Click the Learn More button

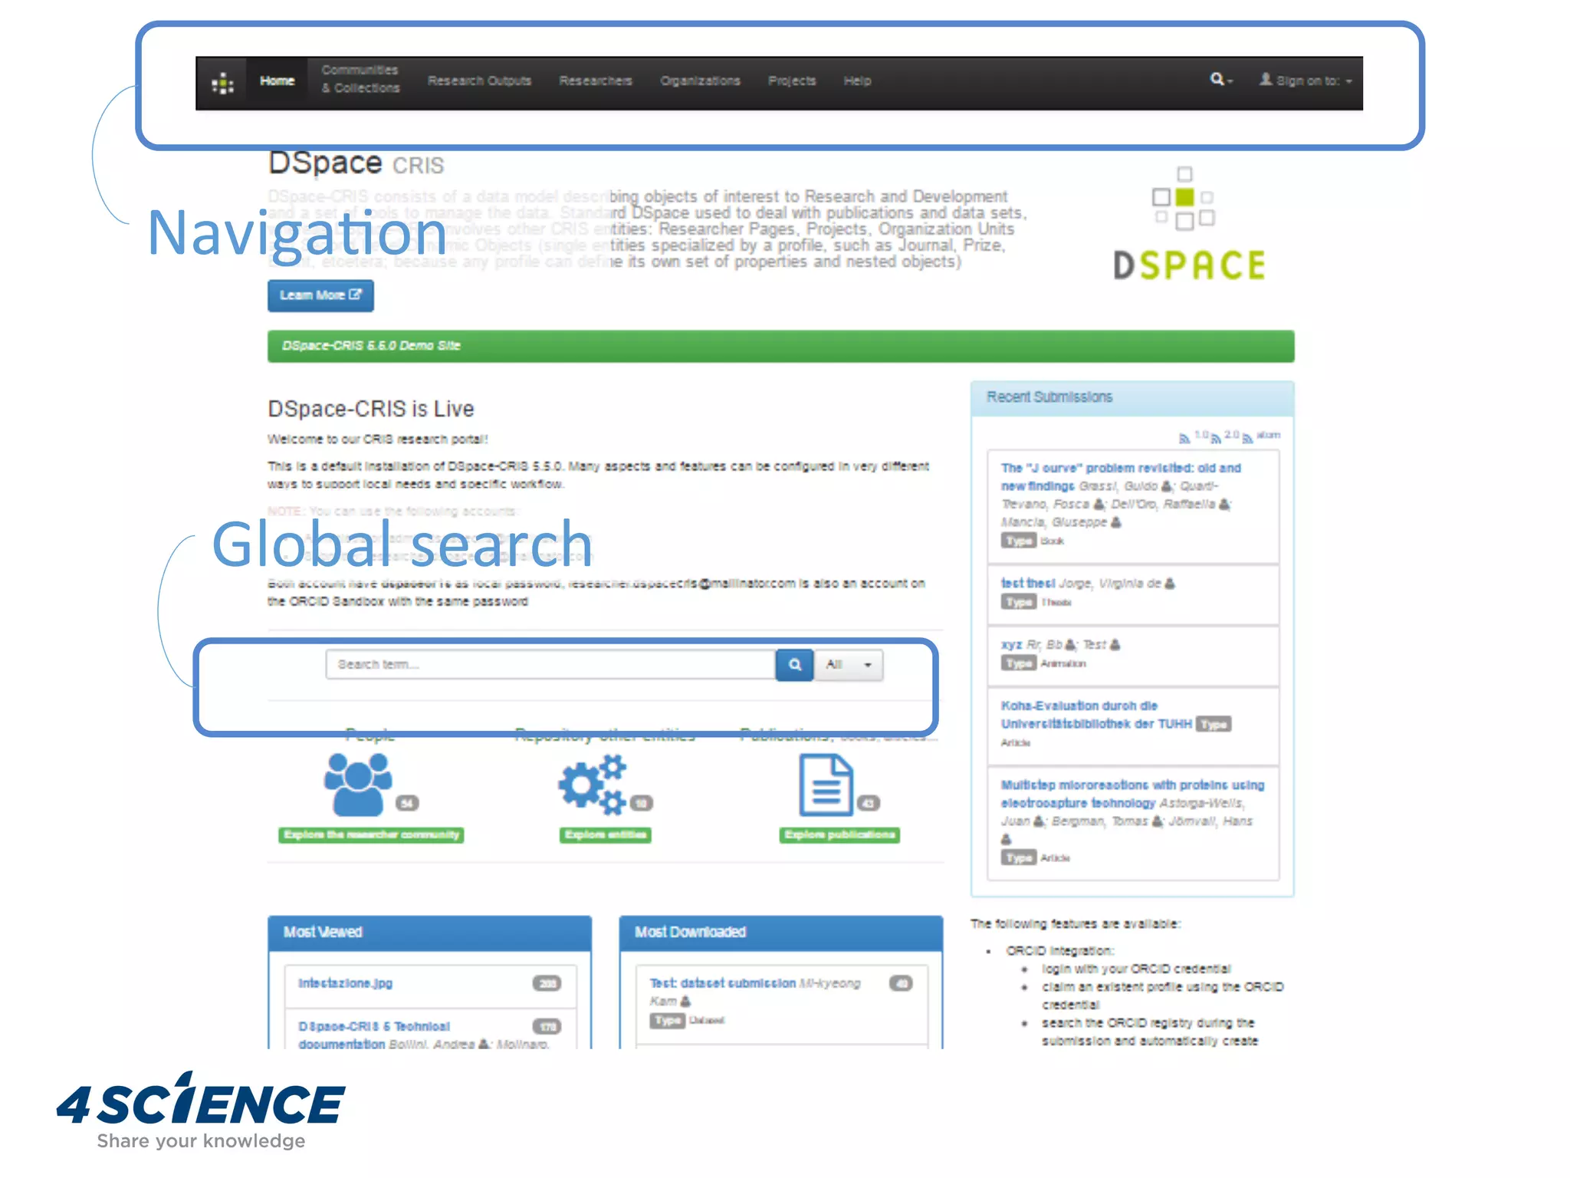(320, 295)
